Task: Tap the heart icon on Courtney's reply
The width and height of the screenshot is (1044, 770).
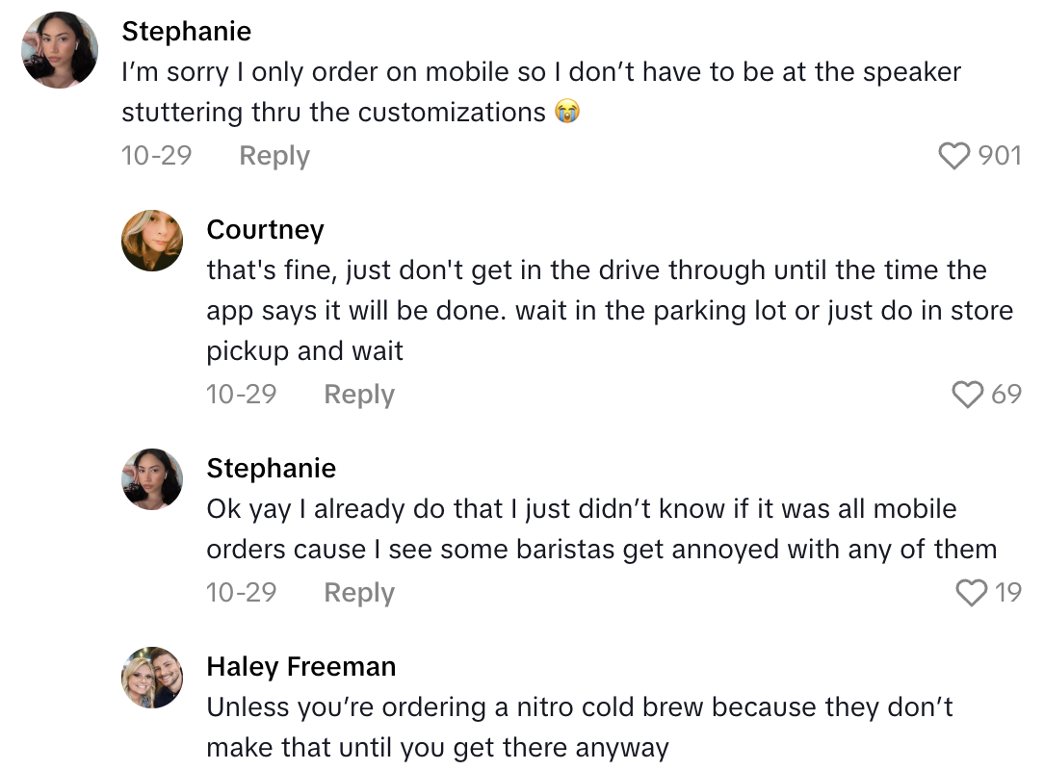Action: click(x=967, y=394)
